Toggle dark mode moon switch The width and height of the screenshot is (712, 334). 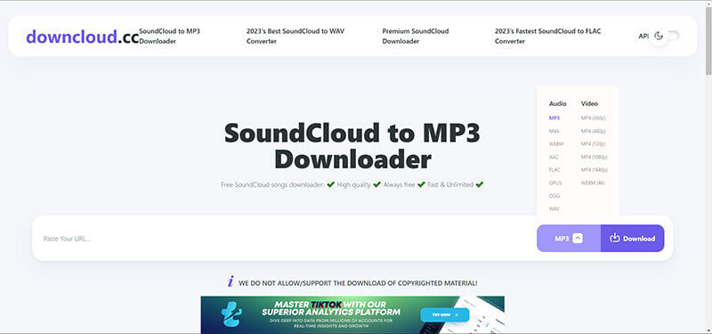click(x=664, y=36)
